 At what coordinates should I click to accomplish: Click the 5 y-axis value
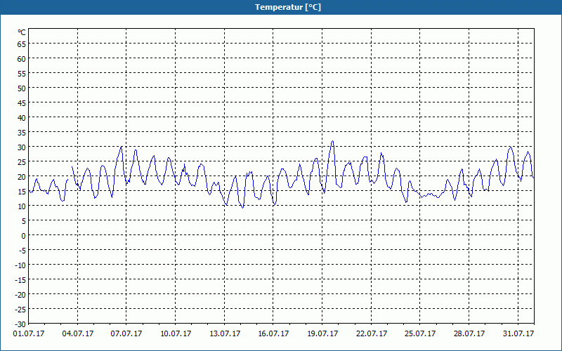click(x=24, y=221)
